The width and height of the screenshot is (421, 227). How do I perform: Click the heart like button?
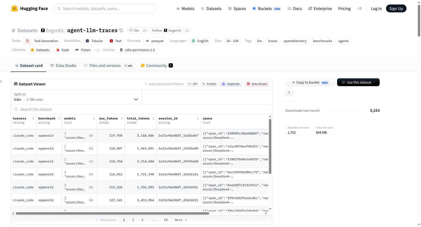click(134, 30)
